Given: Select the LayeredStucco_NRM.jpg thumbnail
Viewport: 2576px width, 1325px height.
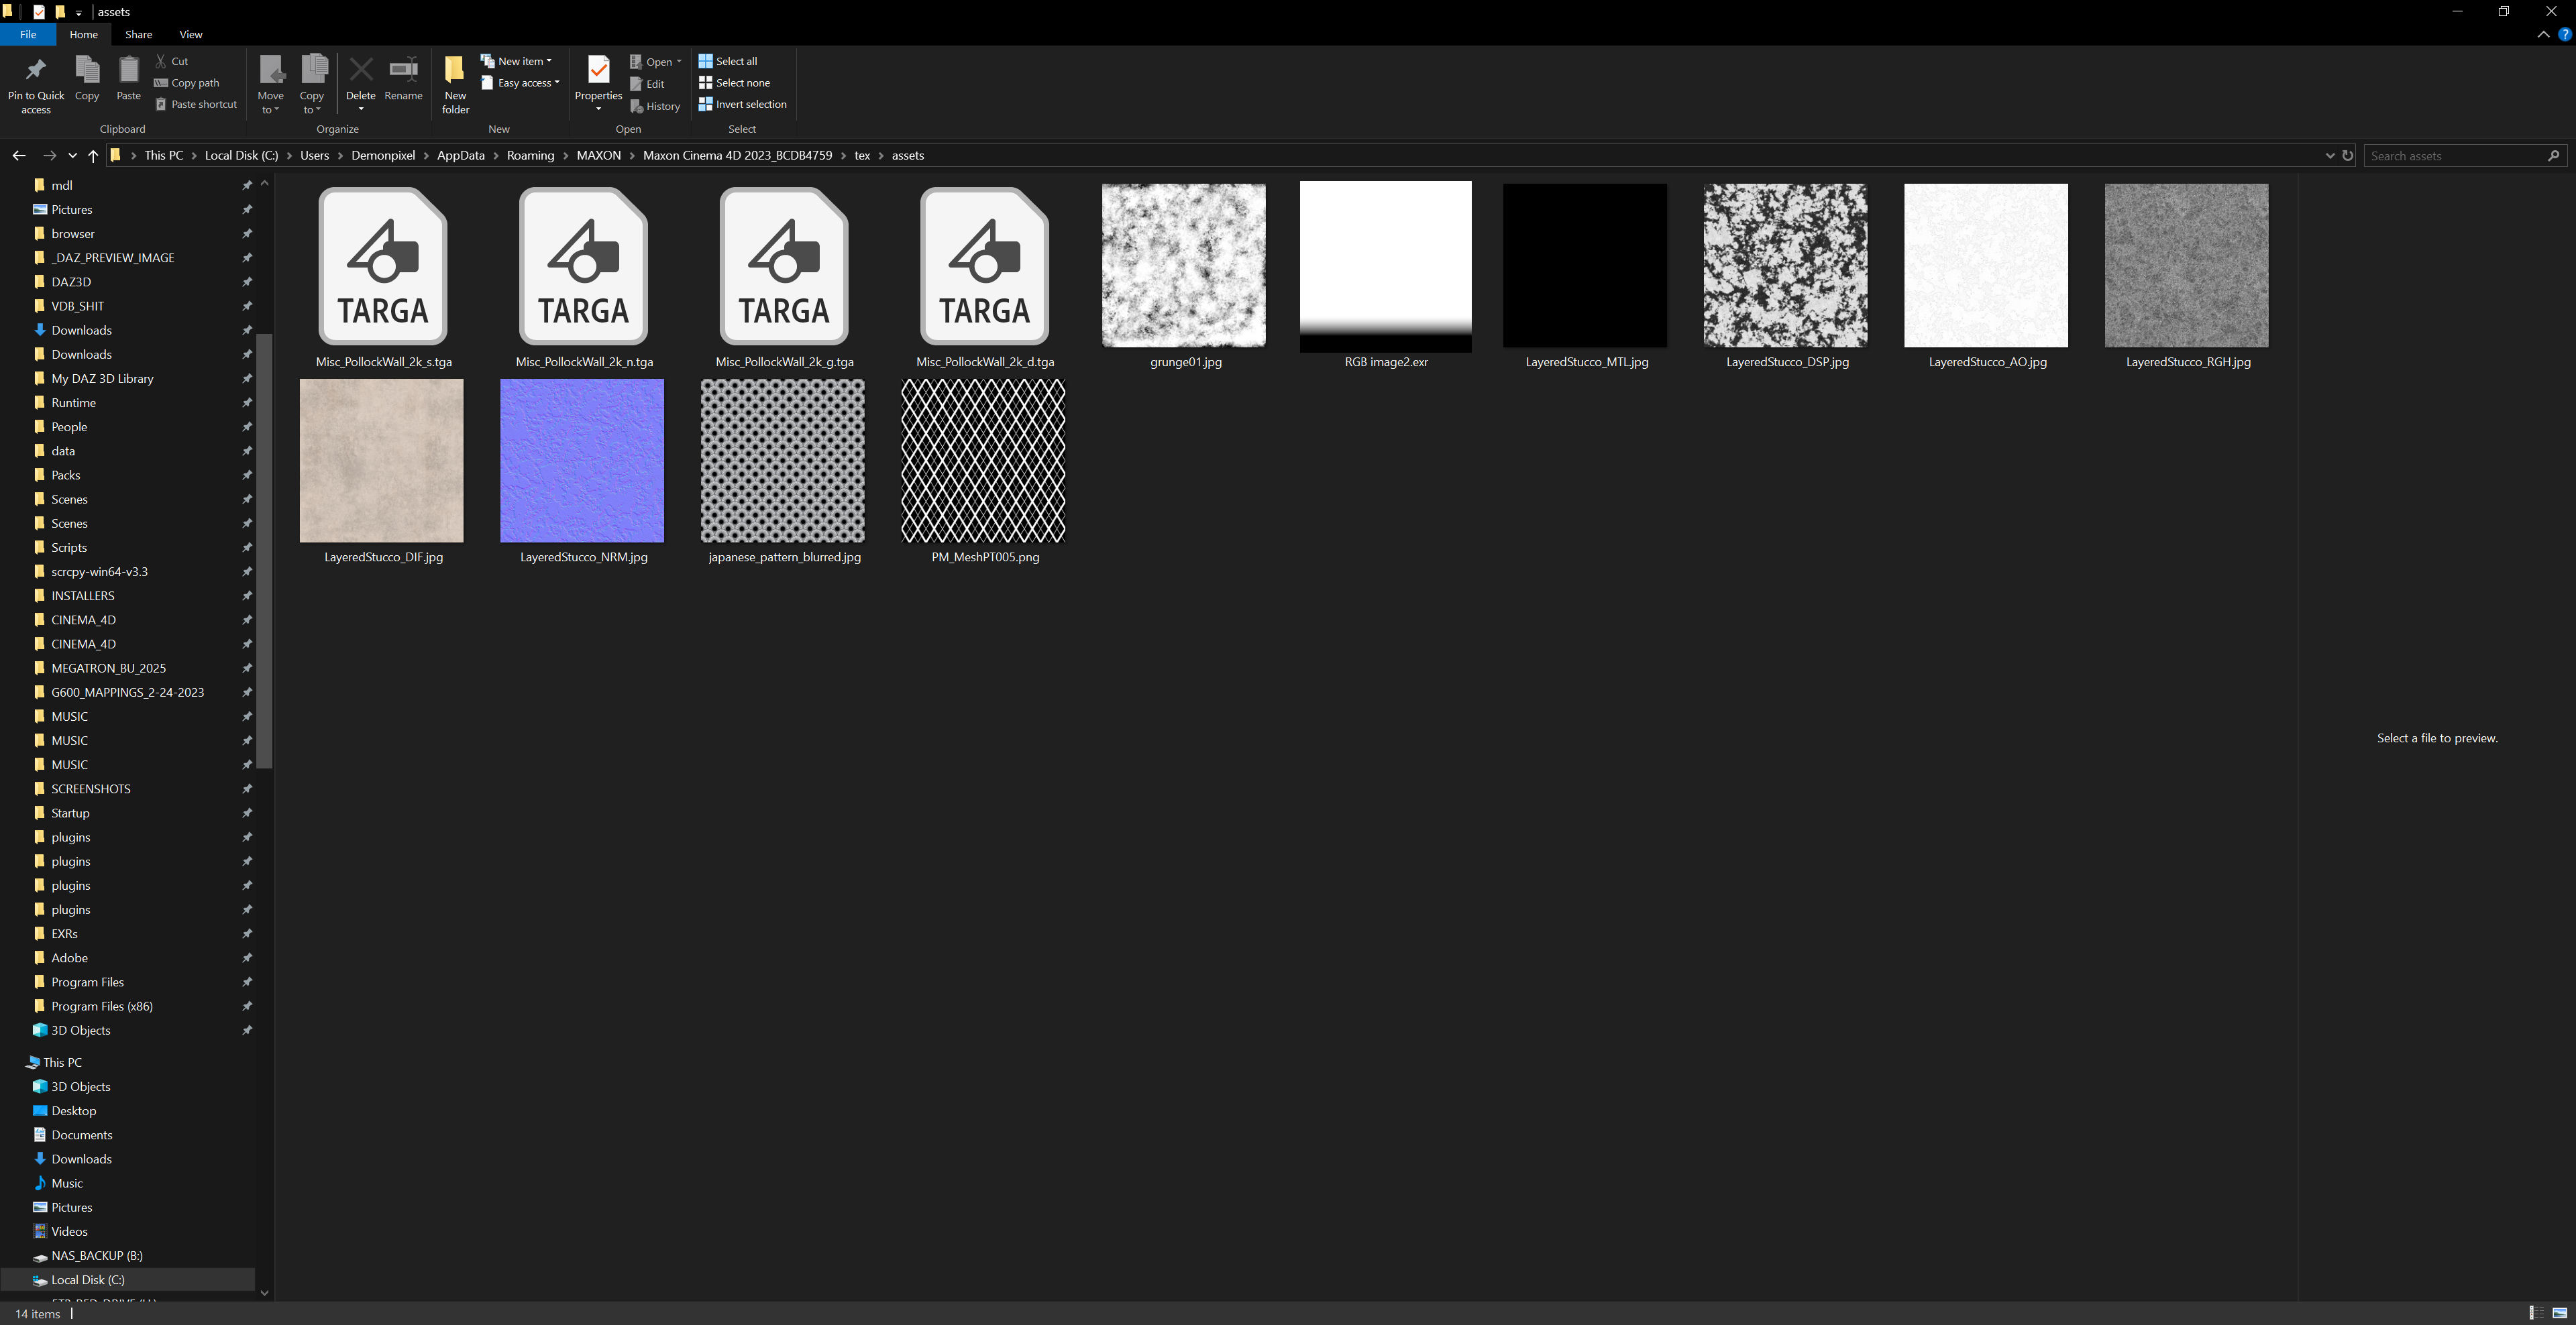Looking at the screenshot, I should click(582, 461).
